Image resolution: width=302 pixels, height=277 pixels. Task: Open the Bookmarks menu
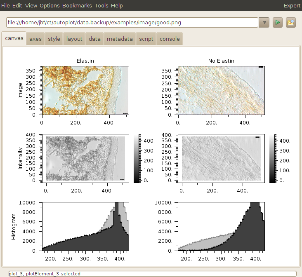tap(77, 6)
